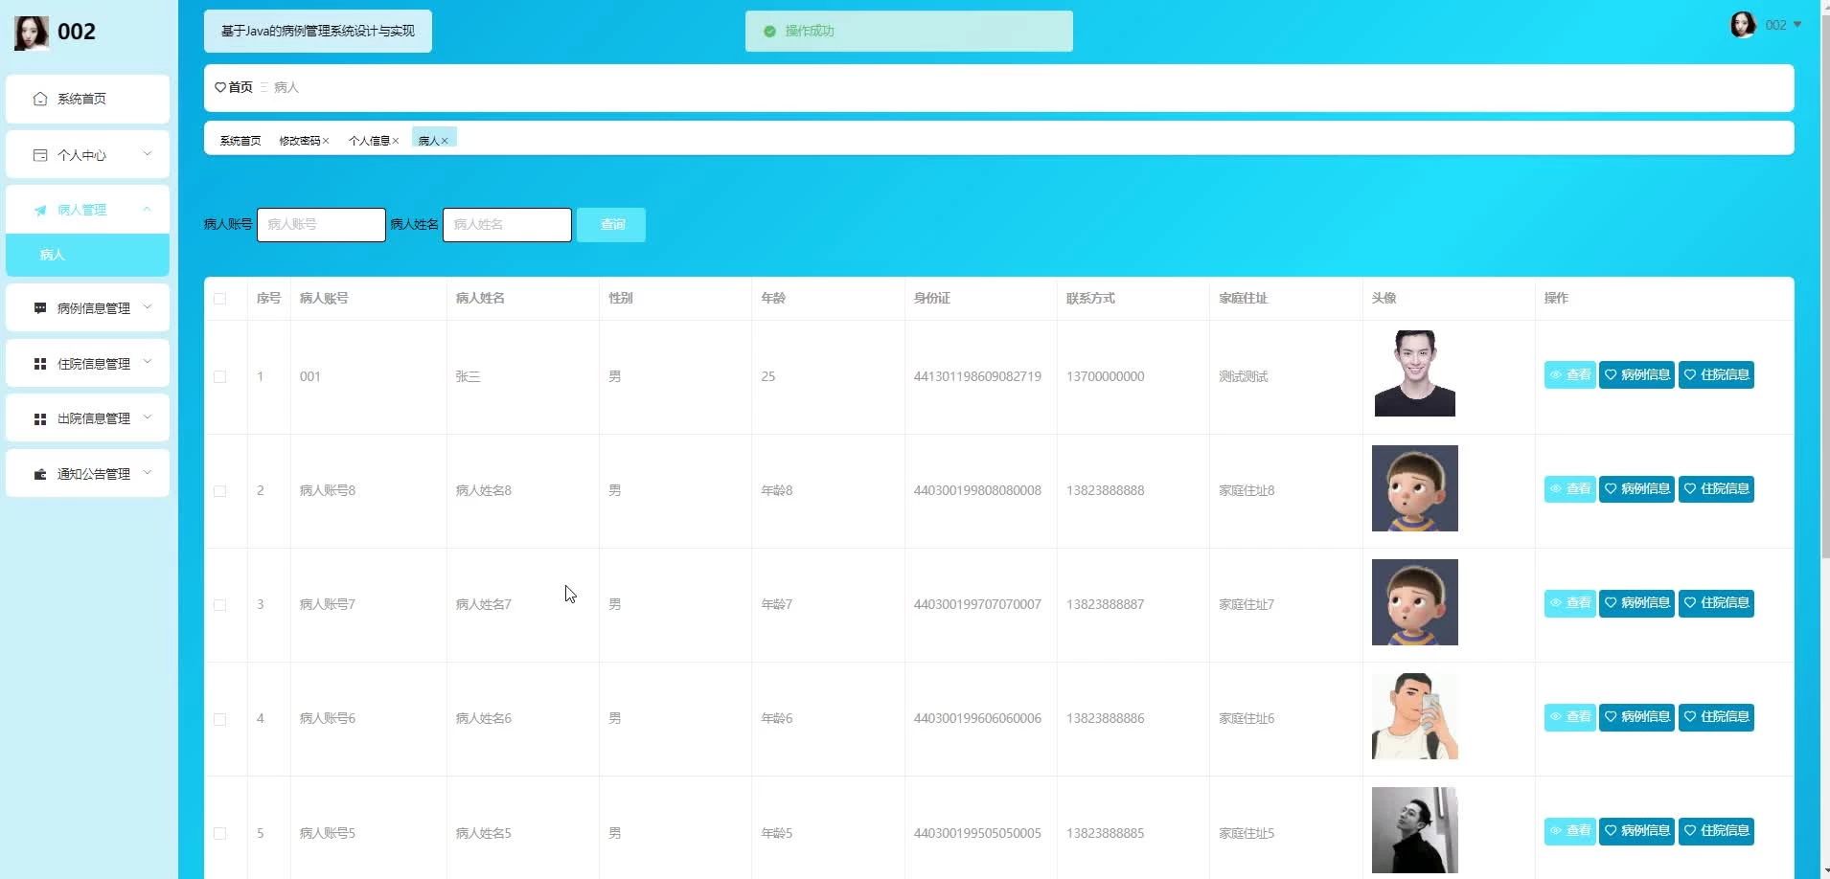View details of patient 001
This screenshot has height=879, width=1830.
coord(1569,375)
